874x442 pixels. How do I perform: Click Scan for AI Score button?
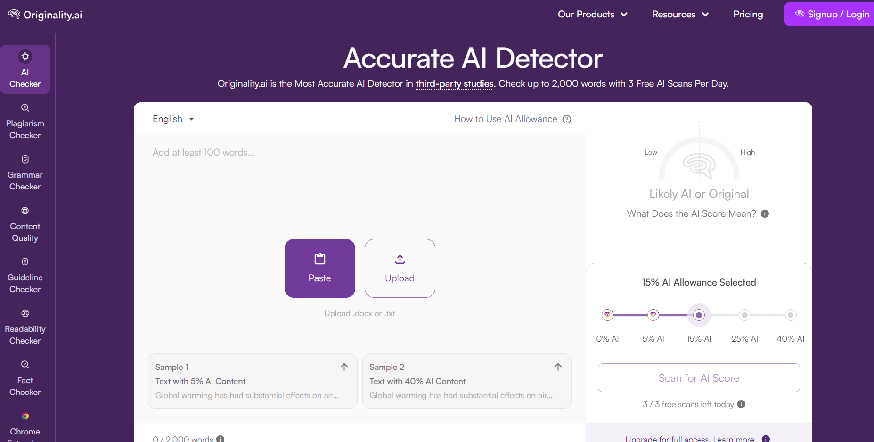coord(699,377)
